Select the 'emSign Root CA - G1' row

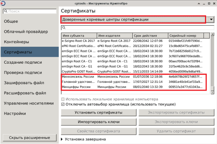(x=136, y=67)
